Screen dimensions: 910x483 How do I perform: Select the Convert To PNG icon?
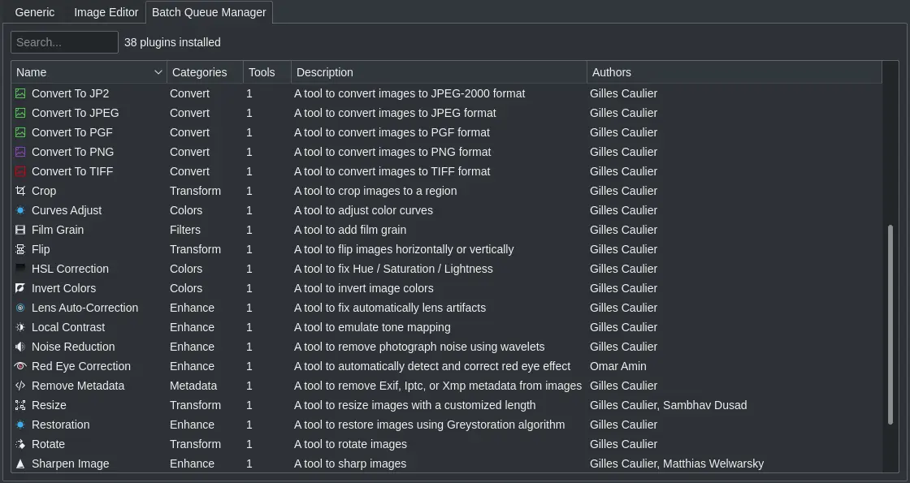[x=19, y=152]
